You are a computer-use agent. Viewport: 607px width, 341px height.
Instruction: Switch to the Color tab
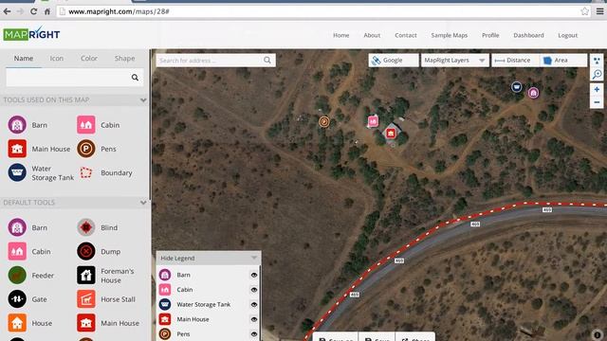(x=89, y=59)
